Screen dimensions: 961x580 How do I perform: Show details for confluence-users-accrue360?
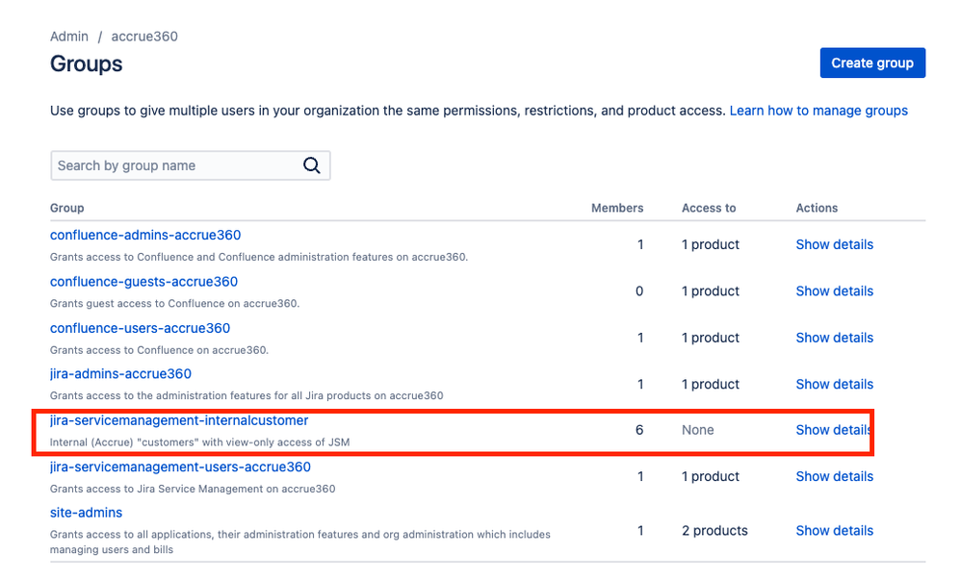[834, 338]
